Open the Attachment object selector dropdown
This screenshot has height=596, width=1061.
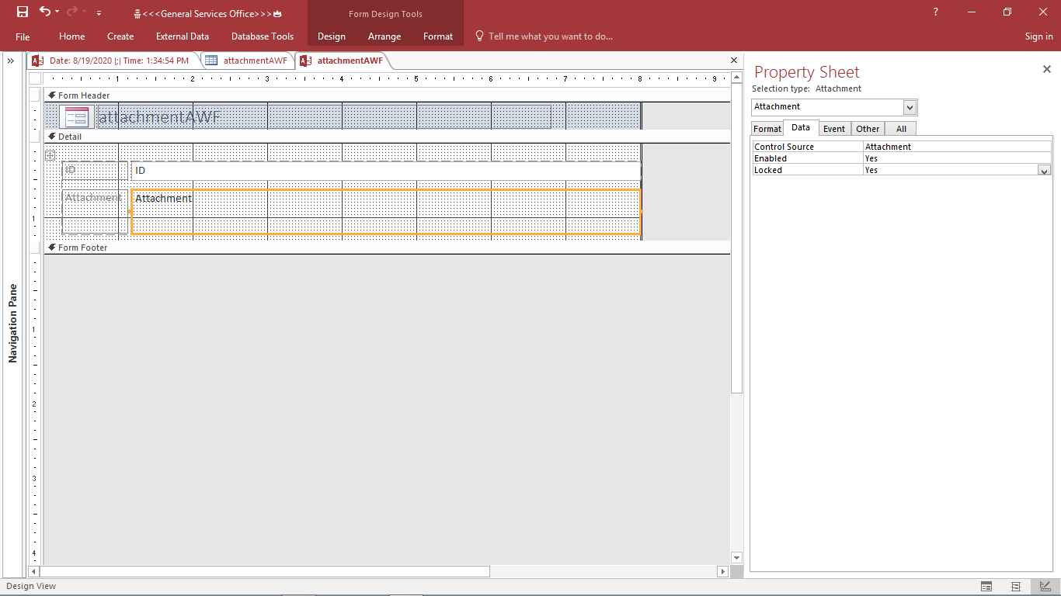(x=910, y=107)
